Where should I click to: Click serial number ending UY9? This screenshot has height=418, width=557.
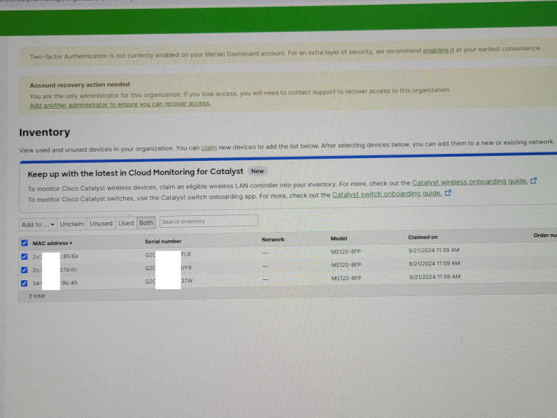coord(168,268)
